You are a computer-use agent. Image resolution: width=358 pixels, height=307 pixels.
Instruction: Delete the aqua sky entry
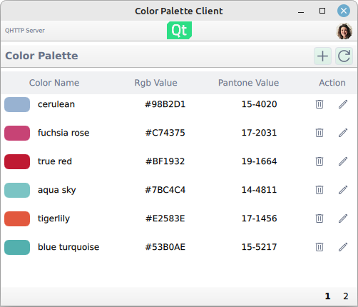[x=319, y=190]
